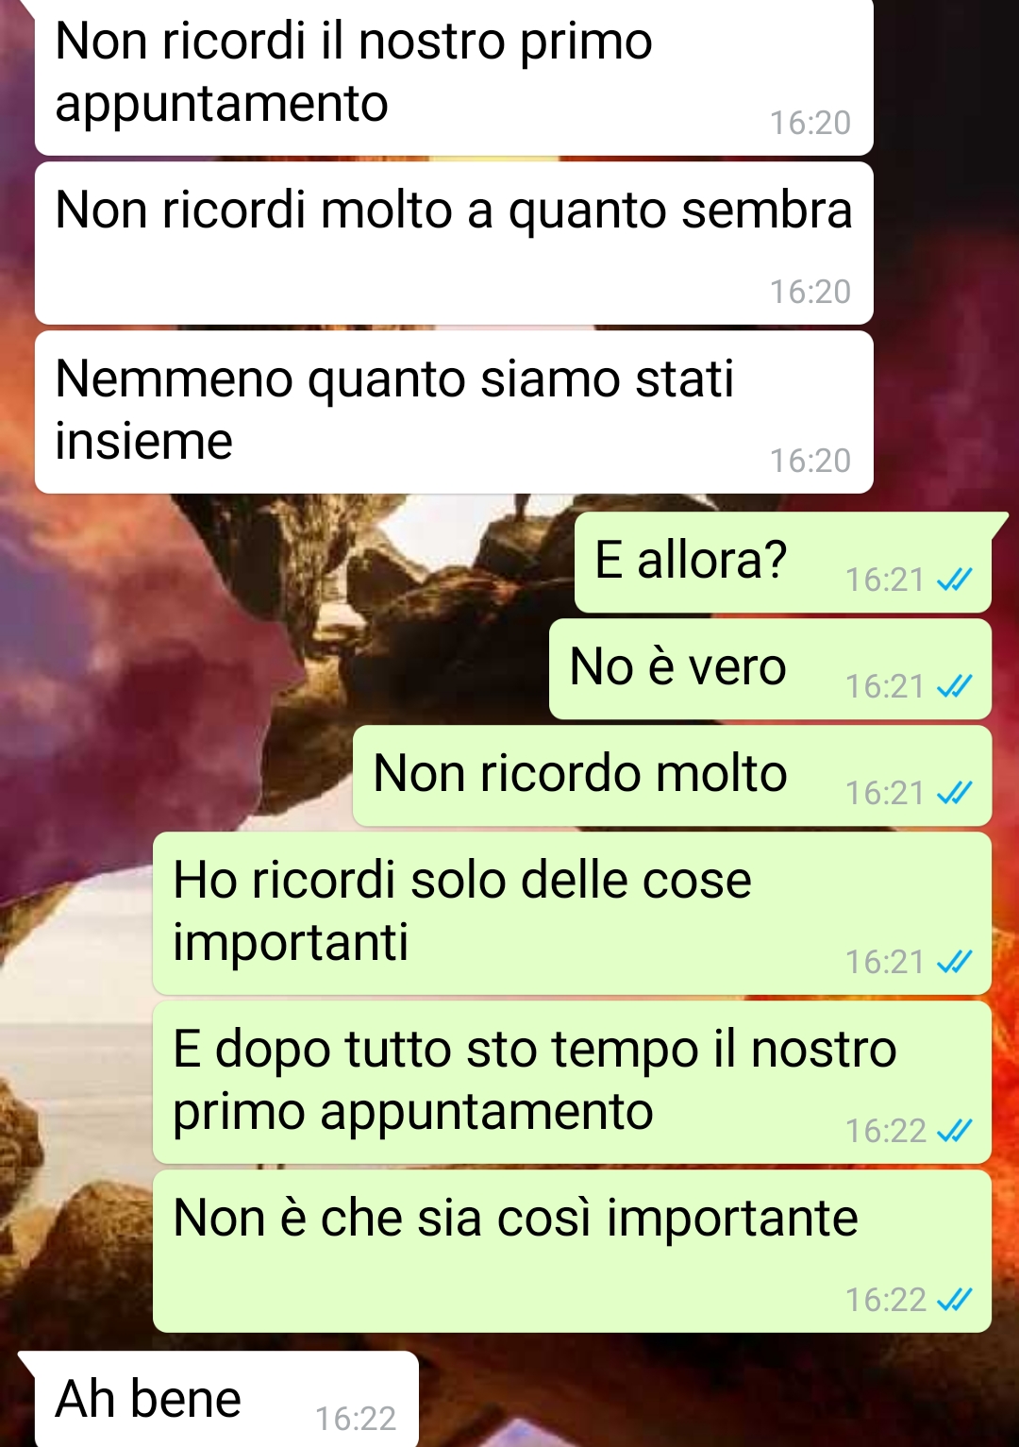Select the "No è vero" message bubble
The width and height of the screenshot is (1019, 1447).
click(x=770, y=669)
